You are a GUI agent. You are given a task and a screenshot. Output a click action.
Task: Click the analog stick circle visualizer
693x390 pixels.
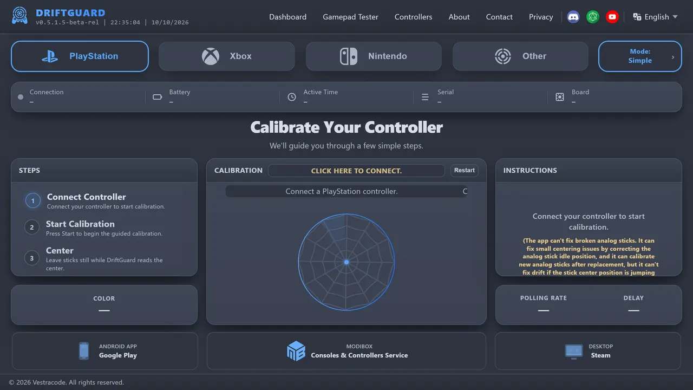[x=346, y=262]
